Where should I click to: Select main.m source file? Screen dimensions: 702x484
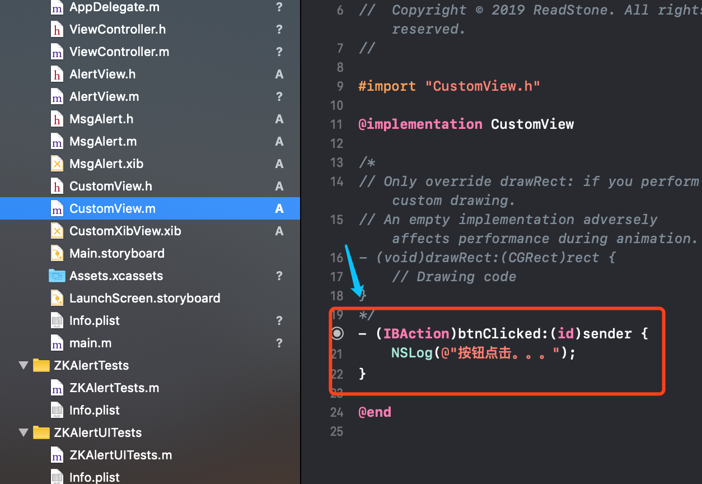pos(90,343)
